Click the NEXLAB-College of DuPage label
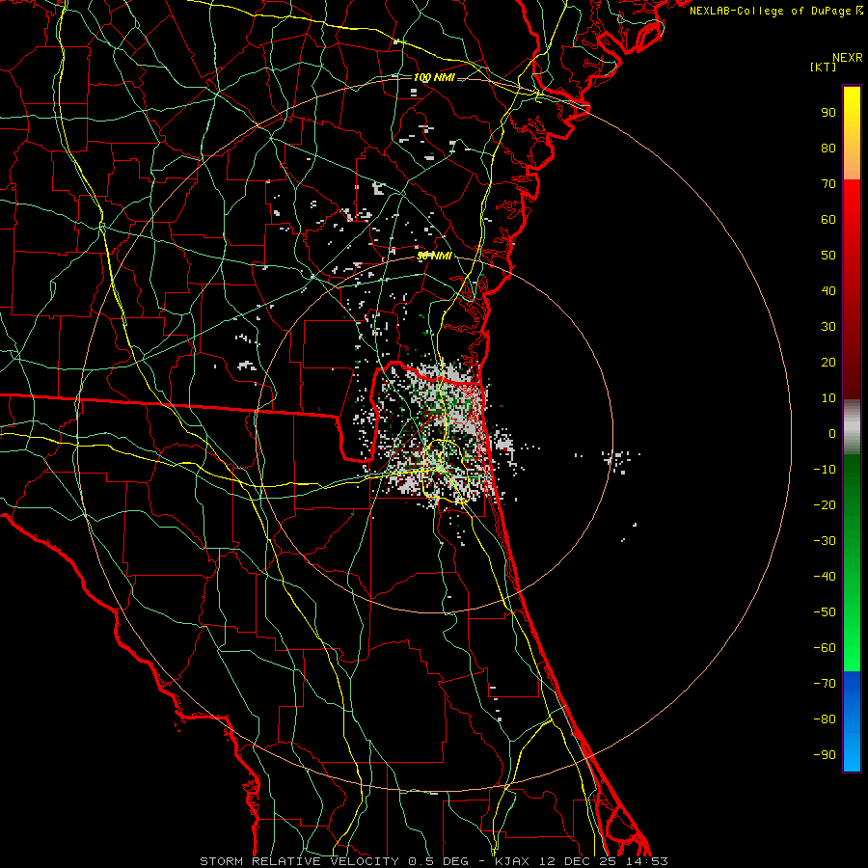Screen dimensions: 868x868 click(x=775, y=11)
